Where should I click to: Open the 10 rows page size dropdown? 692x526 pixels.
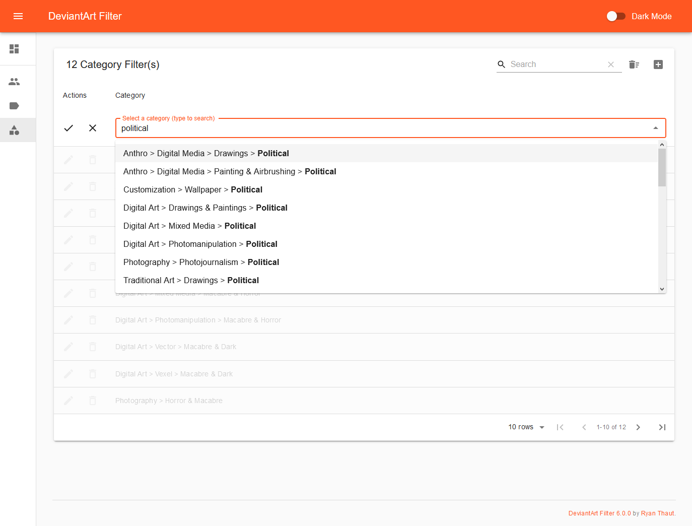click(526, 427)
